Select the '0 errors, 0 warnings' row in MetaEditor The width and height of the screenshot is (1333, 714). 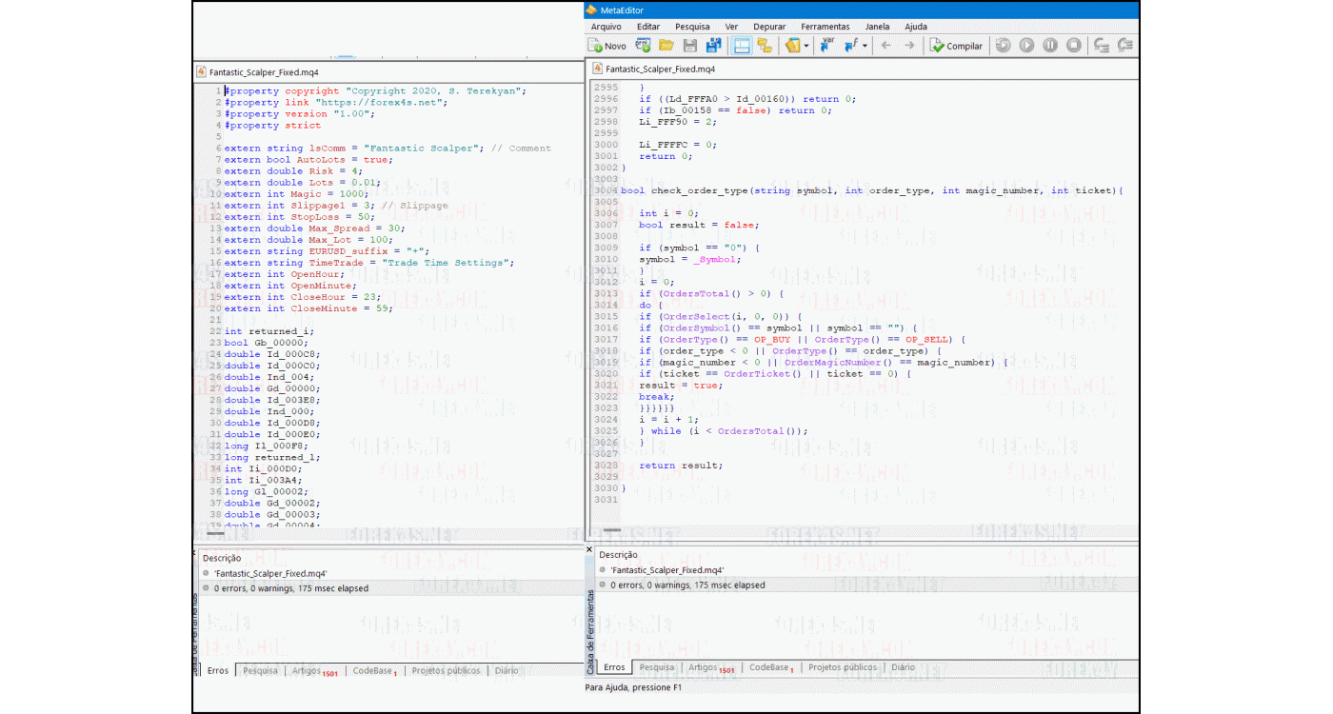click(686, 585)
